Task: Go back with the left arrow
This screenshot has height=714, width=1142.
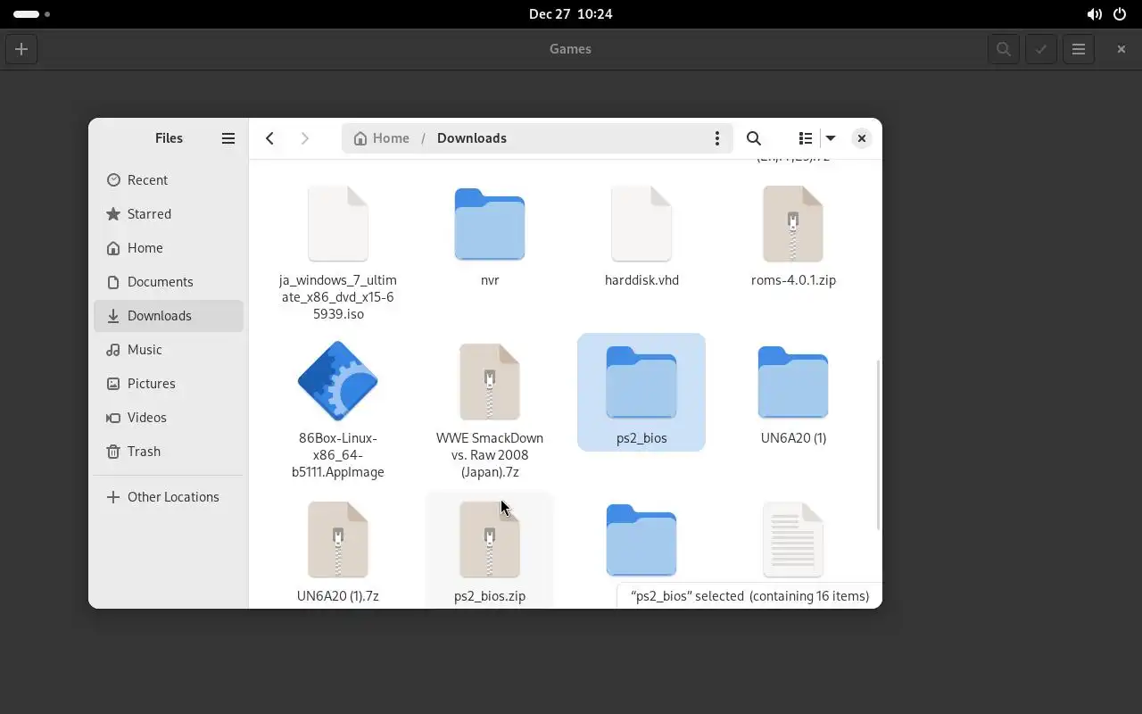Action: pyautogui.click(x=269, y=138)
